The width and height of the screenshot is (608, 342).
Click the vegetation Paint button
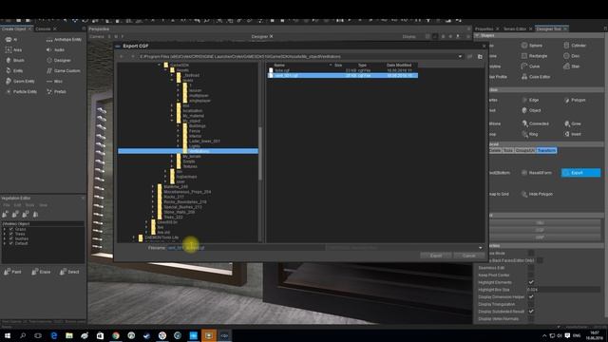point(12,272)
